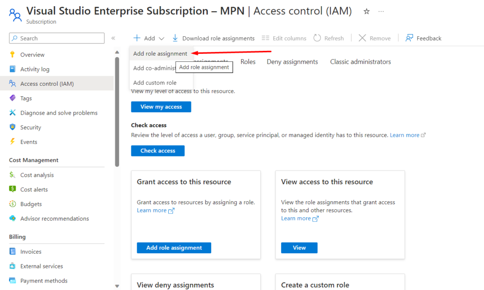Viewport: 484px width, 290px height.
Task: Open the Learn more link in the Check access section
Action: pos(405,135)
